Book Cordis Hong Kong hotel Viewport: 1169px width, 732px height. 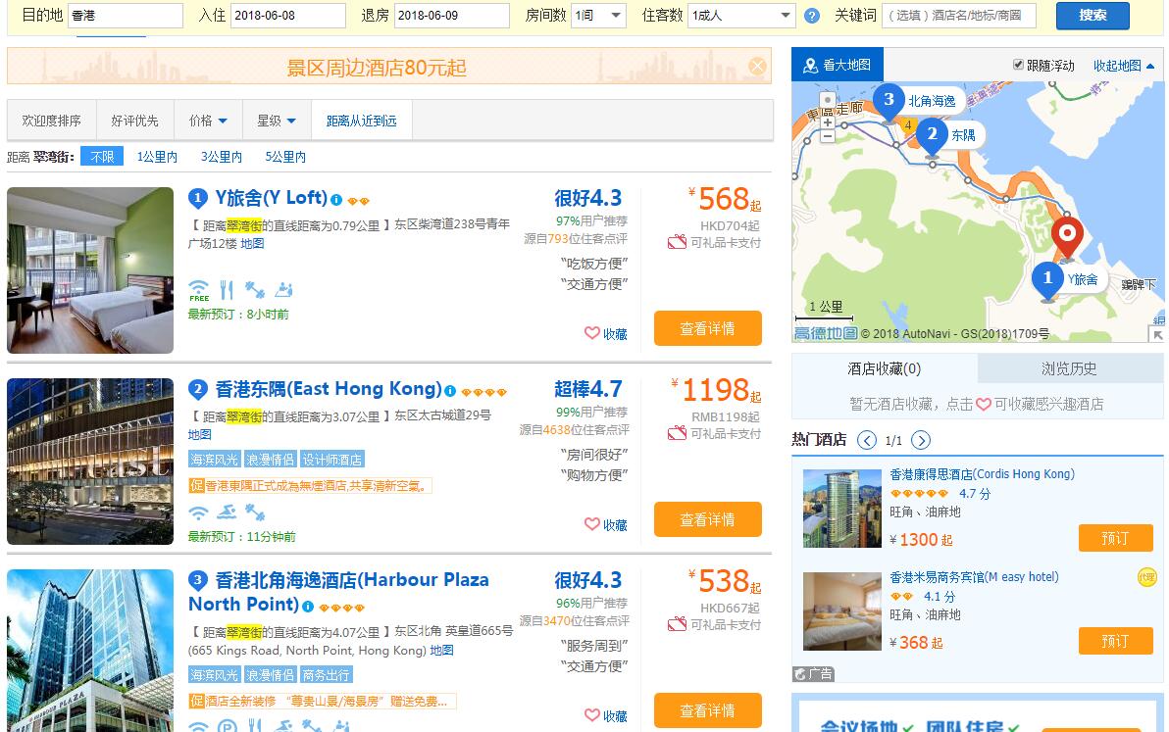click(x=1115, y=538)
